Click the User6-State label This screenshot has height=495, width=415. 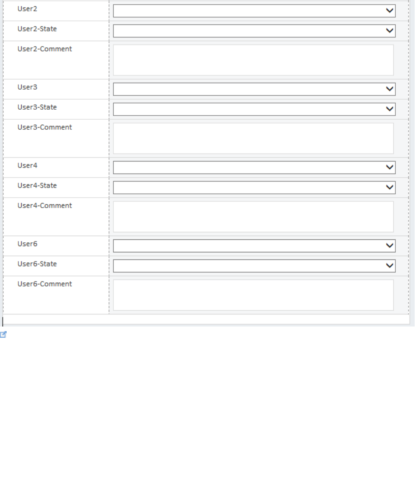point(37,264)
